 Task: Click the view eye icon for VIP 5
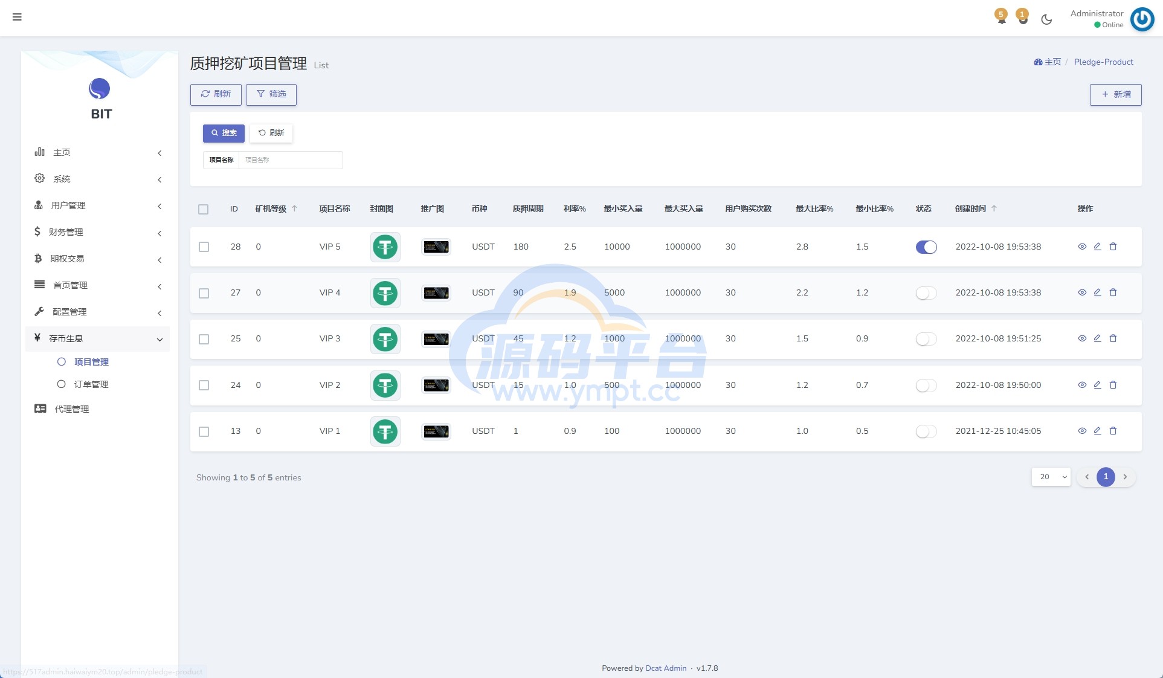(1082, 247)
